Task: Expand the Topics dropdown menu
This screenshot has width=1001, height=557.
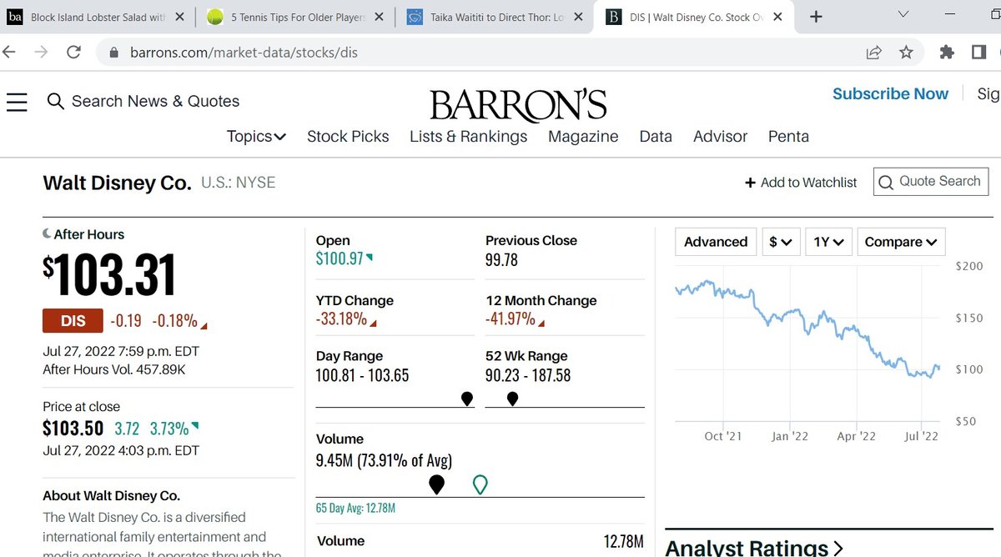Action: 256,136
